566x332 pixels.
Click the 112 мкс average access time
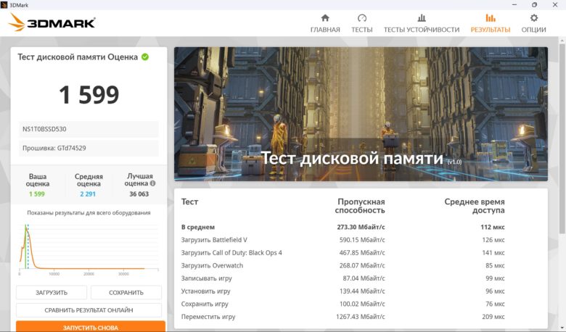[x=493, y=227]
